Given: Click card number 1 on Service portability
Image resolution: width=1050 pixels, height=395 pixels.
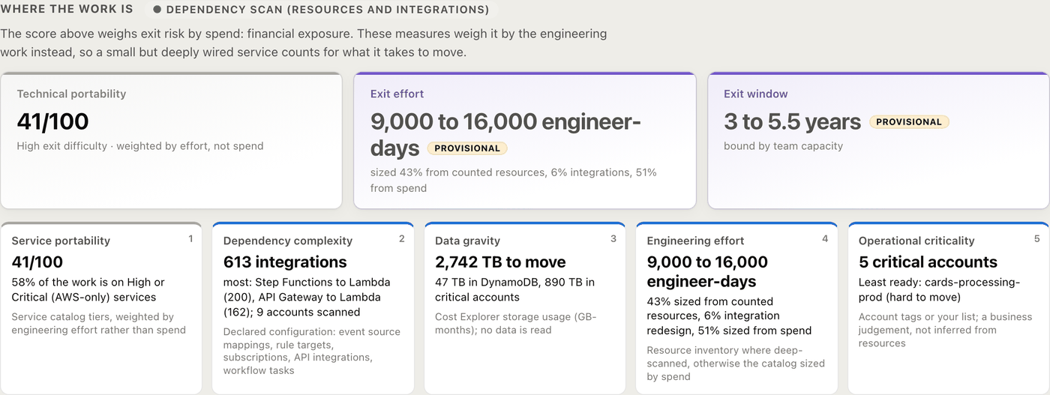Looking at the screenshot, I should pos(190,238).
